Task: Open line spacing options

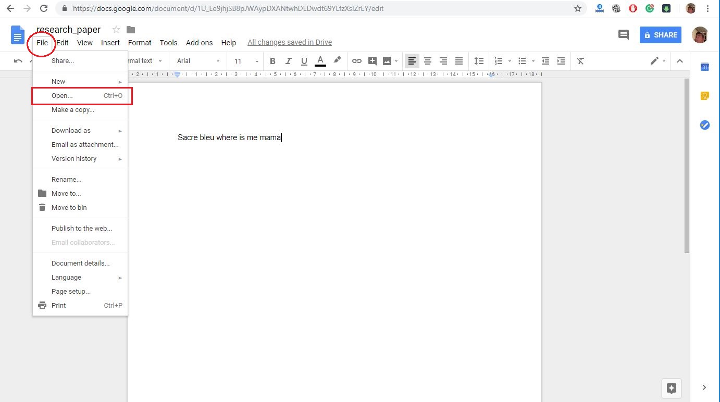Action: click(x=479, y=61)
